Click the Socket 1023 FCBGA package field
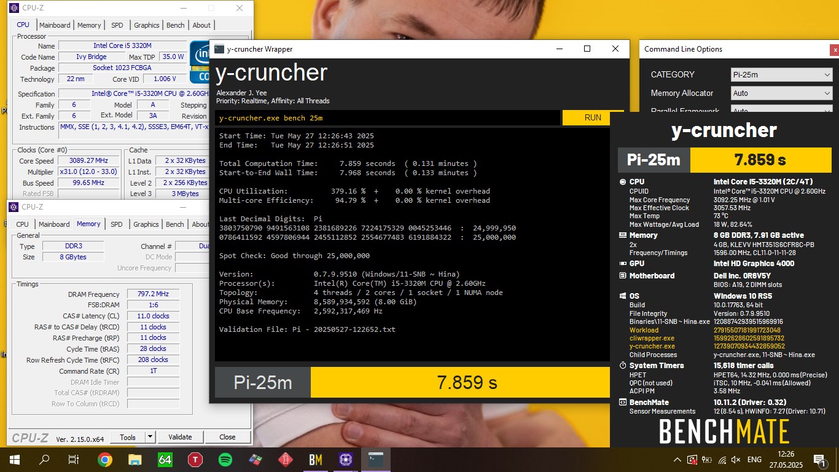Image resolution: width=839 pixels, height=472 pixels. (x=122, y=68)
